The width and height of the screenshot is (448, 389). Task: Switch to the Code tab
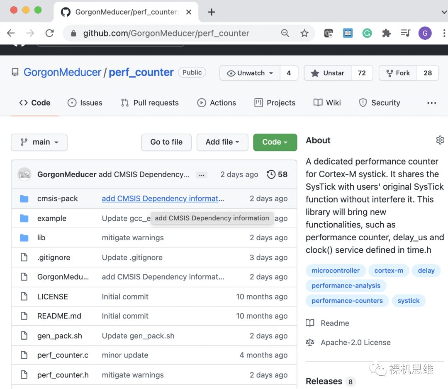click(35, 103)
